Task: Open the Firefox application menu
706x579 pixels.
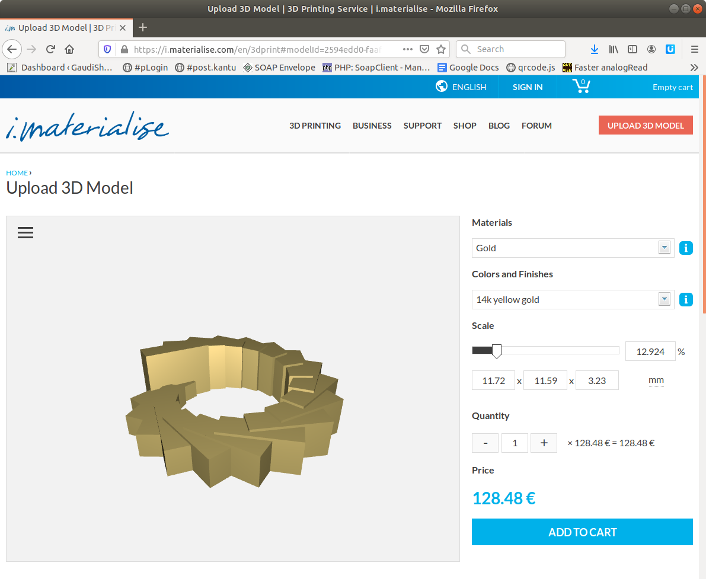Action: pos(694,49)
